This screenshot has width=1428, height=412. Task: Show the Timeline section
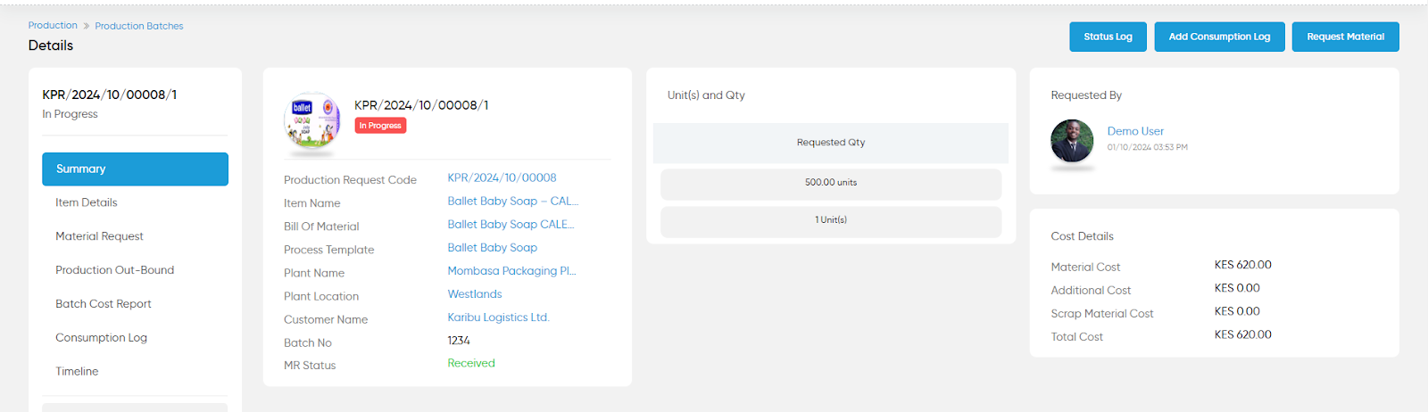click(77, 372)
